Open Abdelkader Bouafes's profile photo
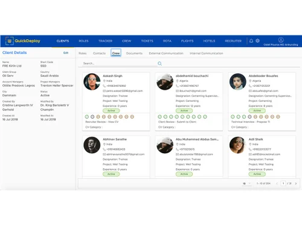Screen dimensions: 302x226 pos(238,81)
